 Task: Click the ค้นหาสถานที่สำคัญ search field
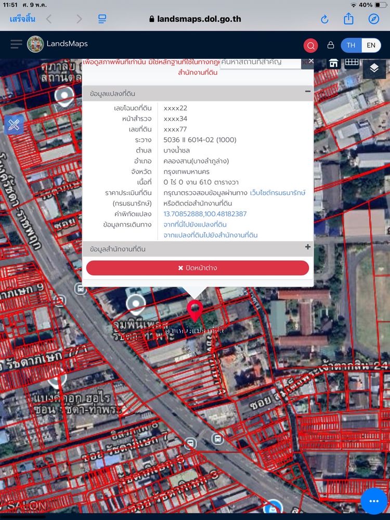point(260,62)
